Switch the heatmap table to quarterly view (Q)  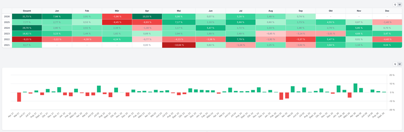point(395,4)
